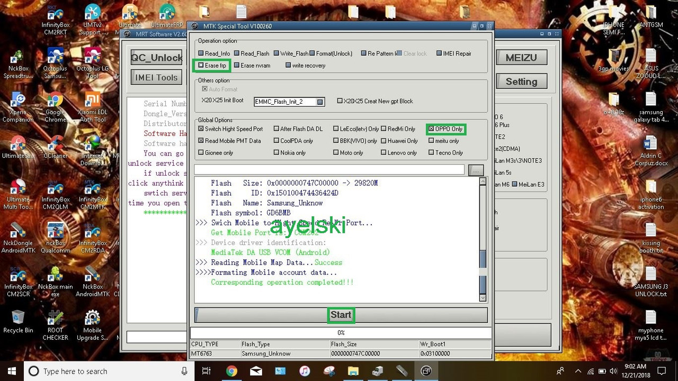
Task: Click the Windows Start button
Action: pos(12,371)
